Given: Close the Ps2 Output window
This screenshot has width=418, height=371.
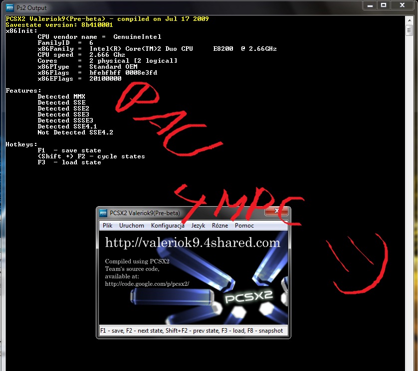Looking at the screenshot, I should coord(402,5).
